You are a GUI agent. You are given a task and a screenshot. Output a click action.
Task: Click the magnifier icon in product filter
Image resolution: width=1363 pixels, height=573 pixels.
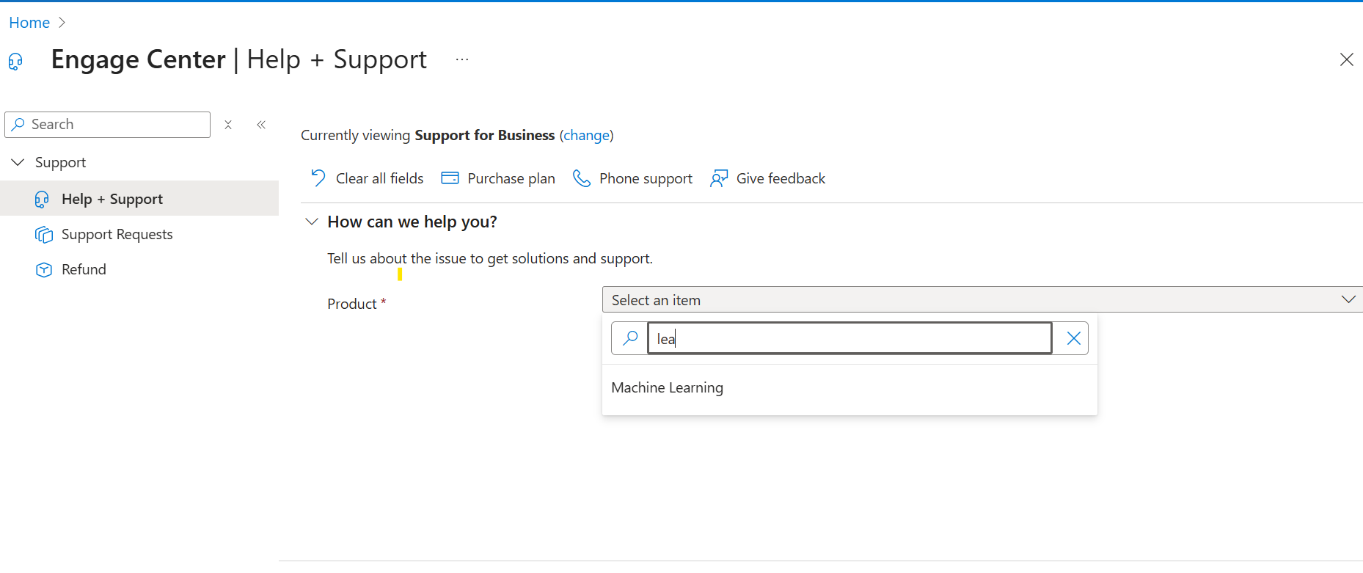tap(629, 338)
